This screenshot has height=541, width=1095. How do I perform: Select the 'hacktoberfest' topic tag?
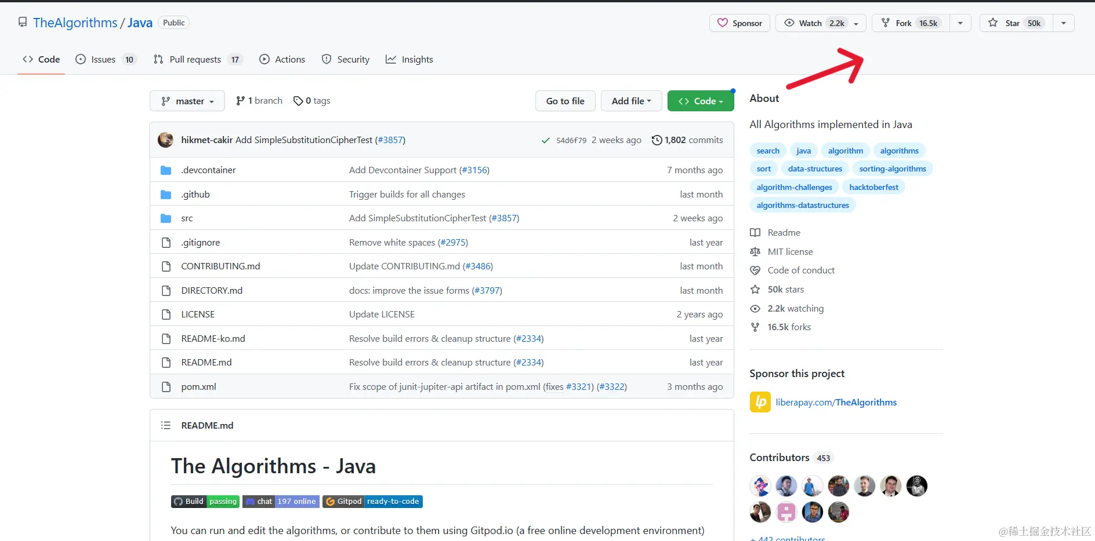874,187
